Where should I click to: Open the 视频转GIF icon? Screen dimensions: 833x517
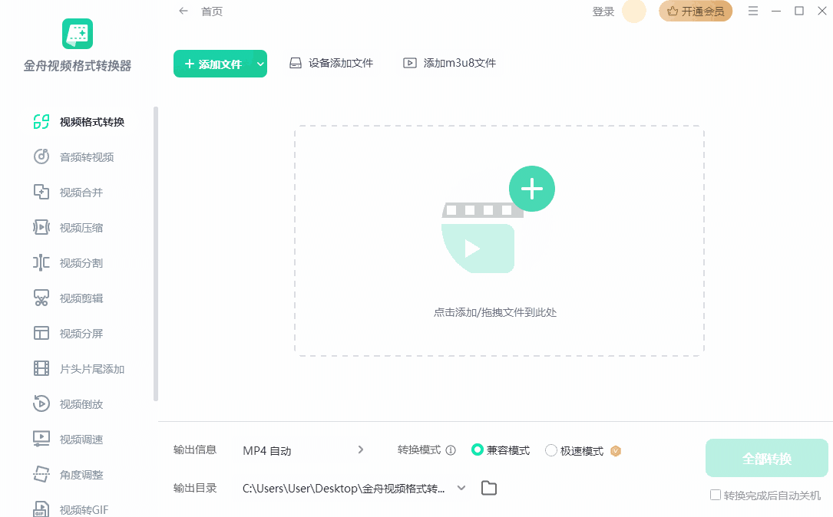click(x=41, y=509)
